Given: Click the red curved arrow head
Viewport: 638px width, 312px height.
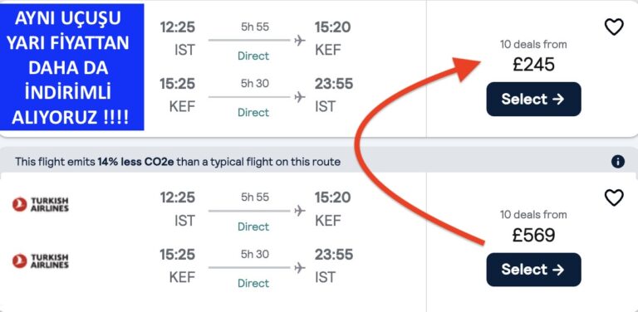Looking at the screenshot, I should 466,67.
